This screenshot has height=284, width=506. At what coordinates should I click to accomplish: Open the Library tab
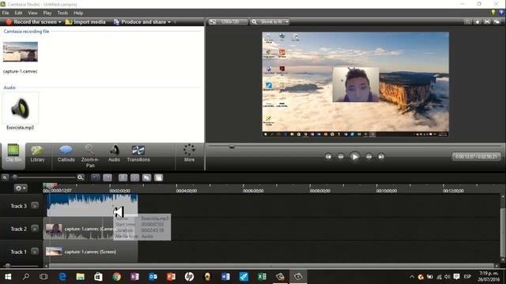tap(37, 154)
